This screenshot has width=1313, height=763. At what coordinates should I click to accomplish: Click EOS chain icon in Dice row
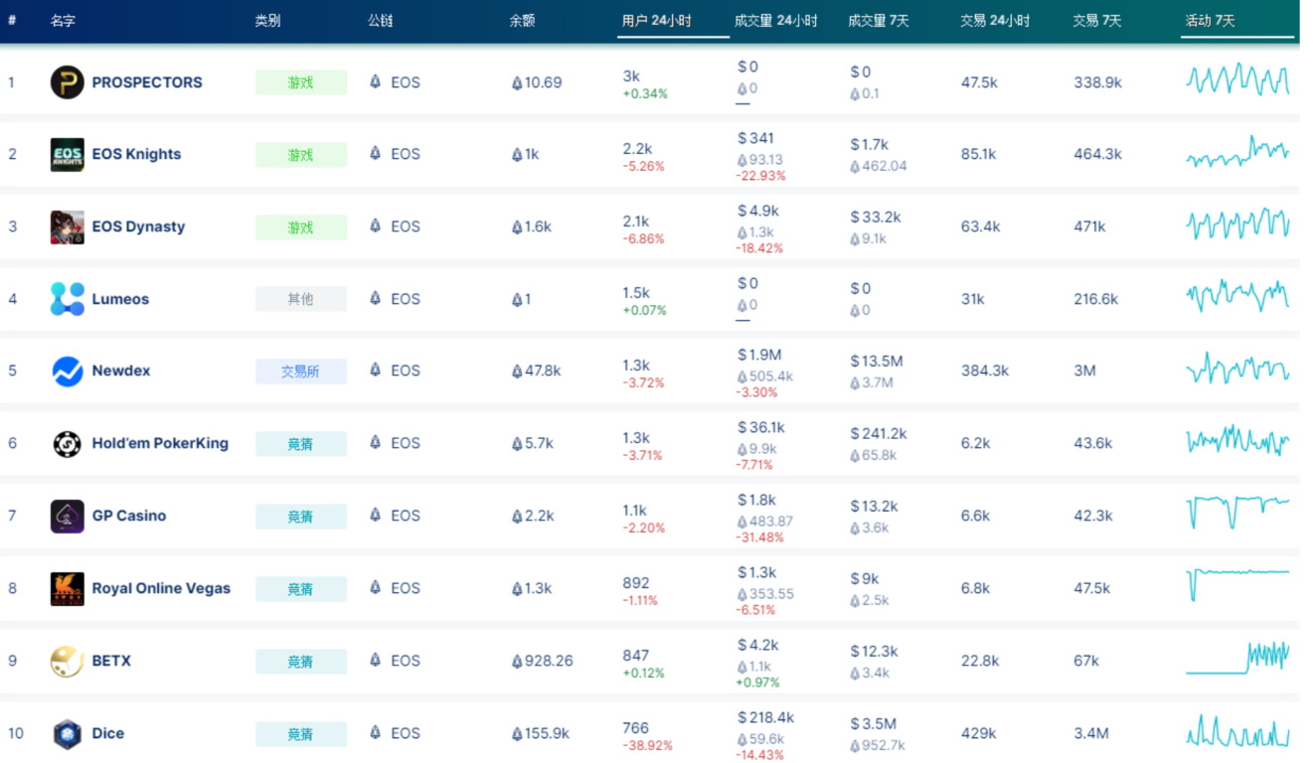click(375, 732)
